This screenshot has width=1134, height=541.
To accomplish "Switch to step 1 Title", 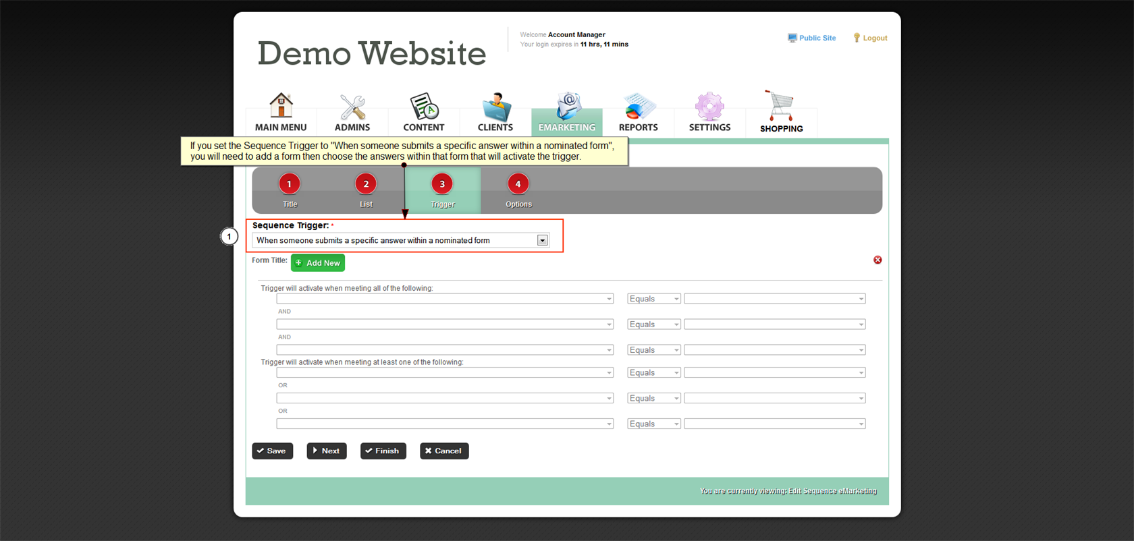I will 290,184.
